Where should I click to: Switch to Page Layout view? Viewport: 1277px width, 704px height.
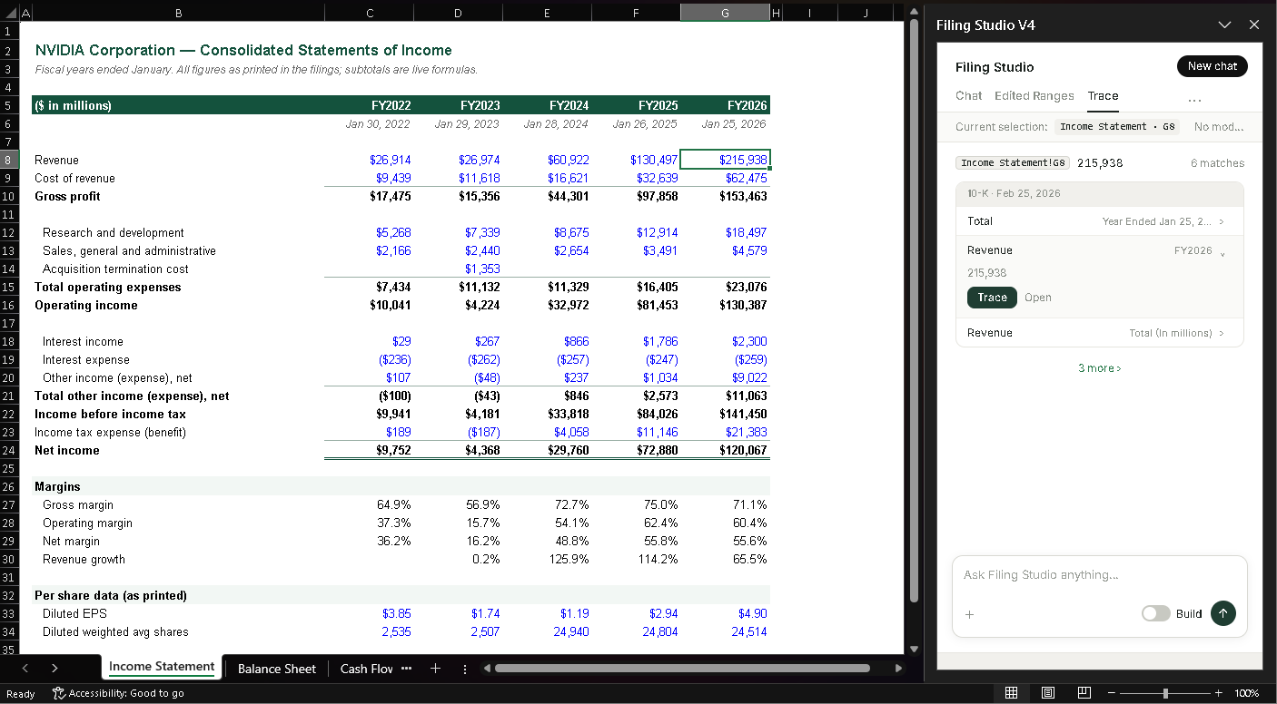click(x=1047, y=693)
